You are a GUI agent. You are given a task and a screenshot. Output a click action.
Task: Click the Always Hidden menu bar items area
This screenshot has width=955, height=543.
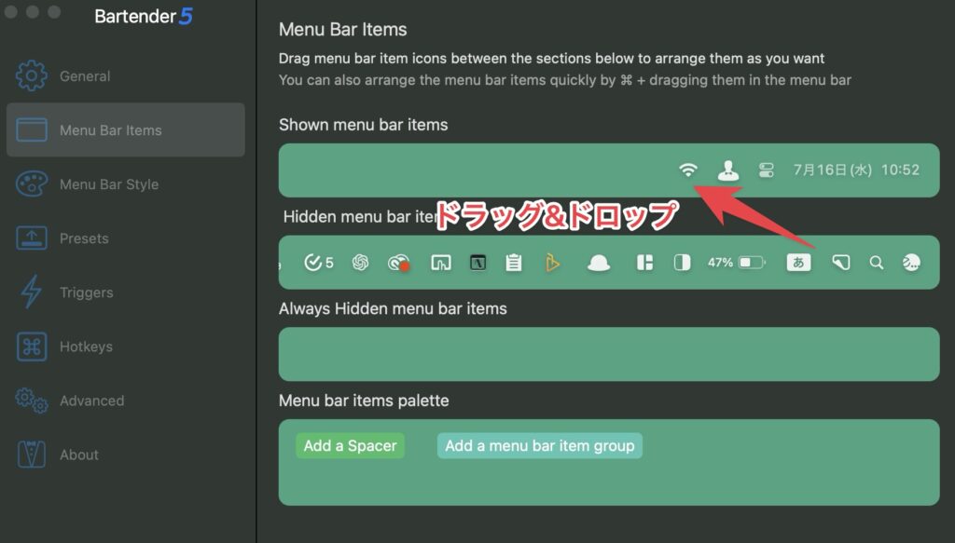pyautogui.click(x=609, y=355)
